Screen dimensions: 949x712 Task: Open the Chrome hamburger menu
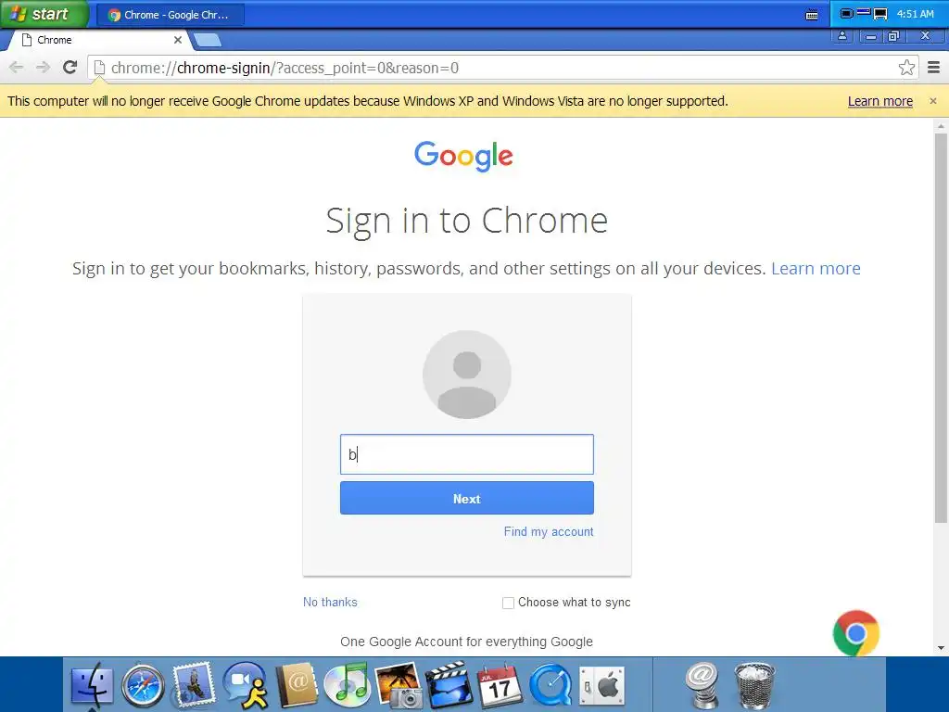(x=934, y=67)
